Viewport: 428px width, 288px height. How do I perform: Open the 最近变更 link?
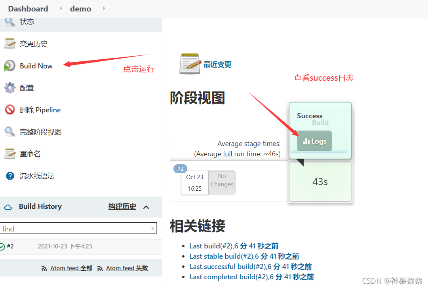pos(217,64)
